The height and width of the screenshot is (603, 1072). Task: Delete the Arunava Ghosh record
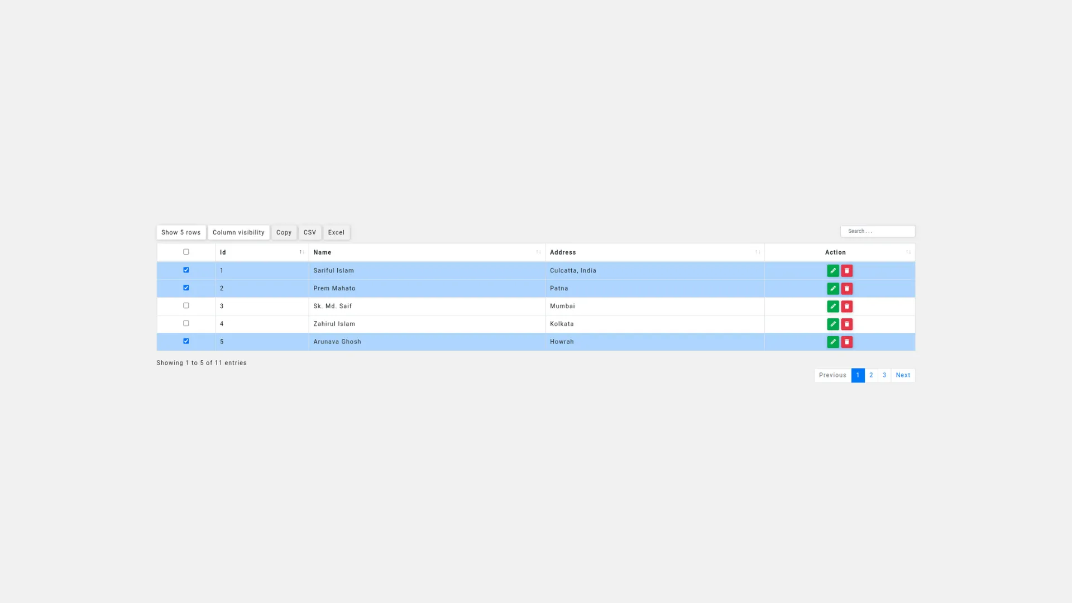click(846, 342)
